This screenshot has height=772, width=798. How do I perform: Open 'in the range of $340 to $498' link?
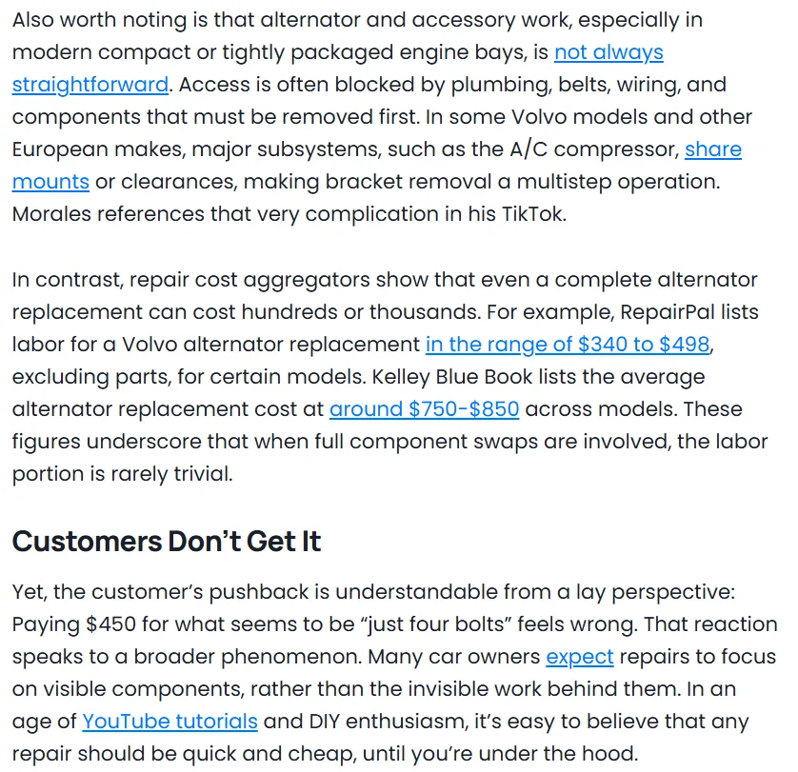[568, 345]
